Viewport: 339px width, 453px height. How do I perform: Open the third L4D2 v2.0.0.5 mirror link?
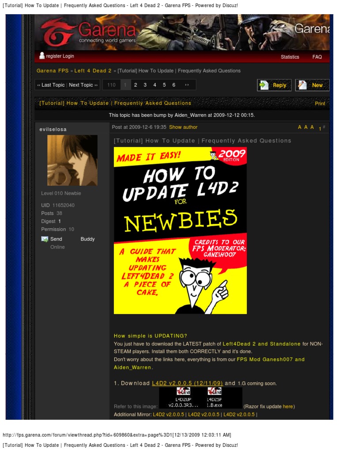click(239, 415)
